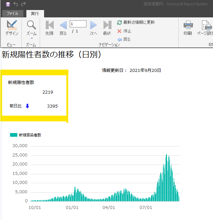Expand the ズーム dropdown
The width and height of the screenshot is (213, 220).
[x=31, y=28]
